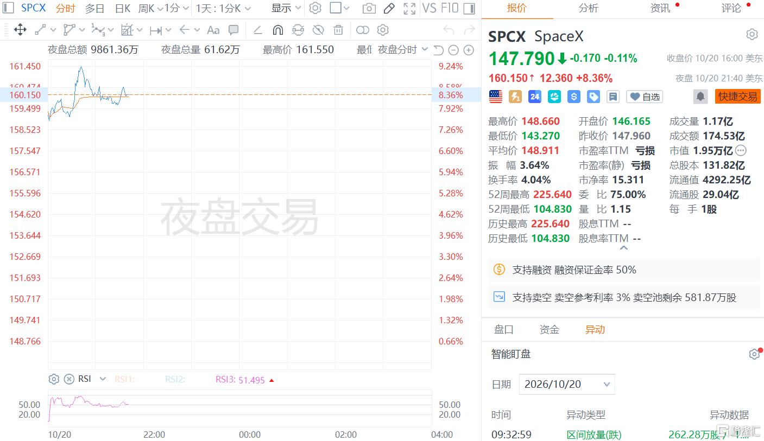Take a chart screenshot with camera icon

tap(369, 8)
